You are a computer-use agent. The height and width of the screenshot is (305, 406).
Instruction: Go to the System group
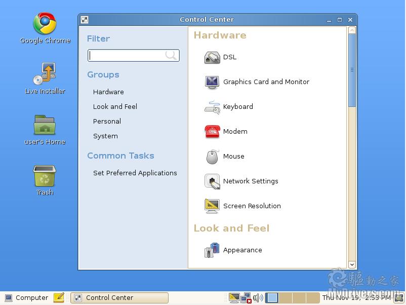tap(105, 136)
